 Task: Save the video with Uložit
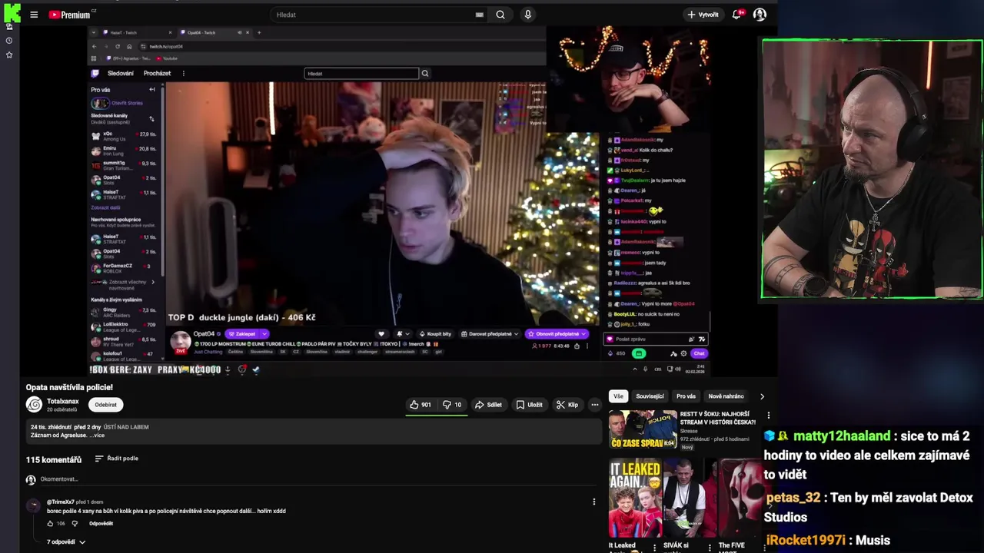(x=529, y=405)
